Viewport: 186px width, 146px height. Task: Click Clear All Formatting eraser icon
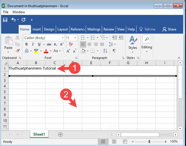click(71, 44)
